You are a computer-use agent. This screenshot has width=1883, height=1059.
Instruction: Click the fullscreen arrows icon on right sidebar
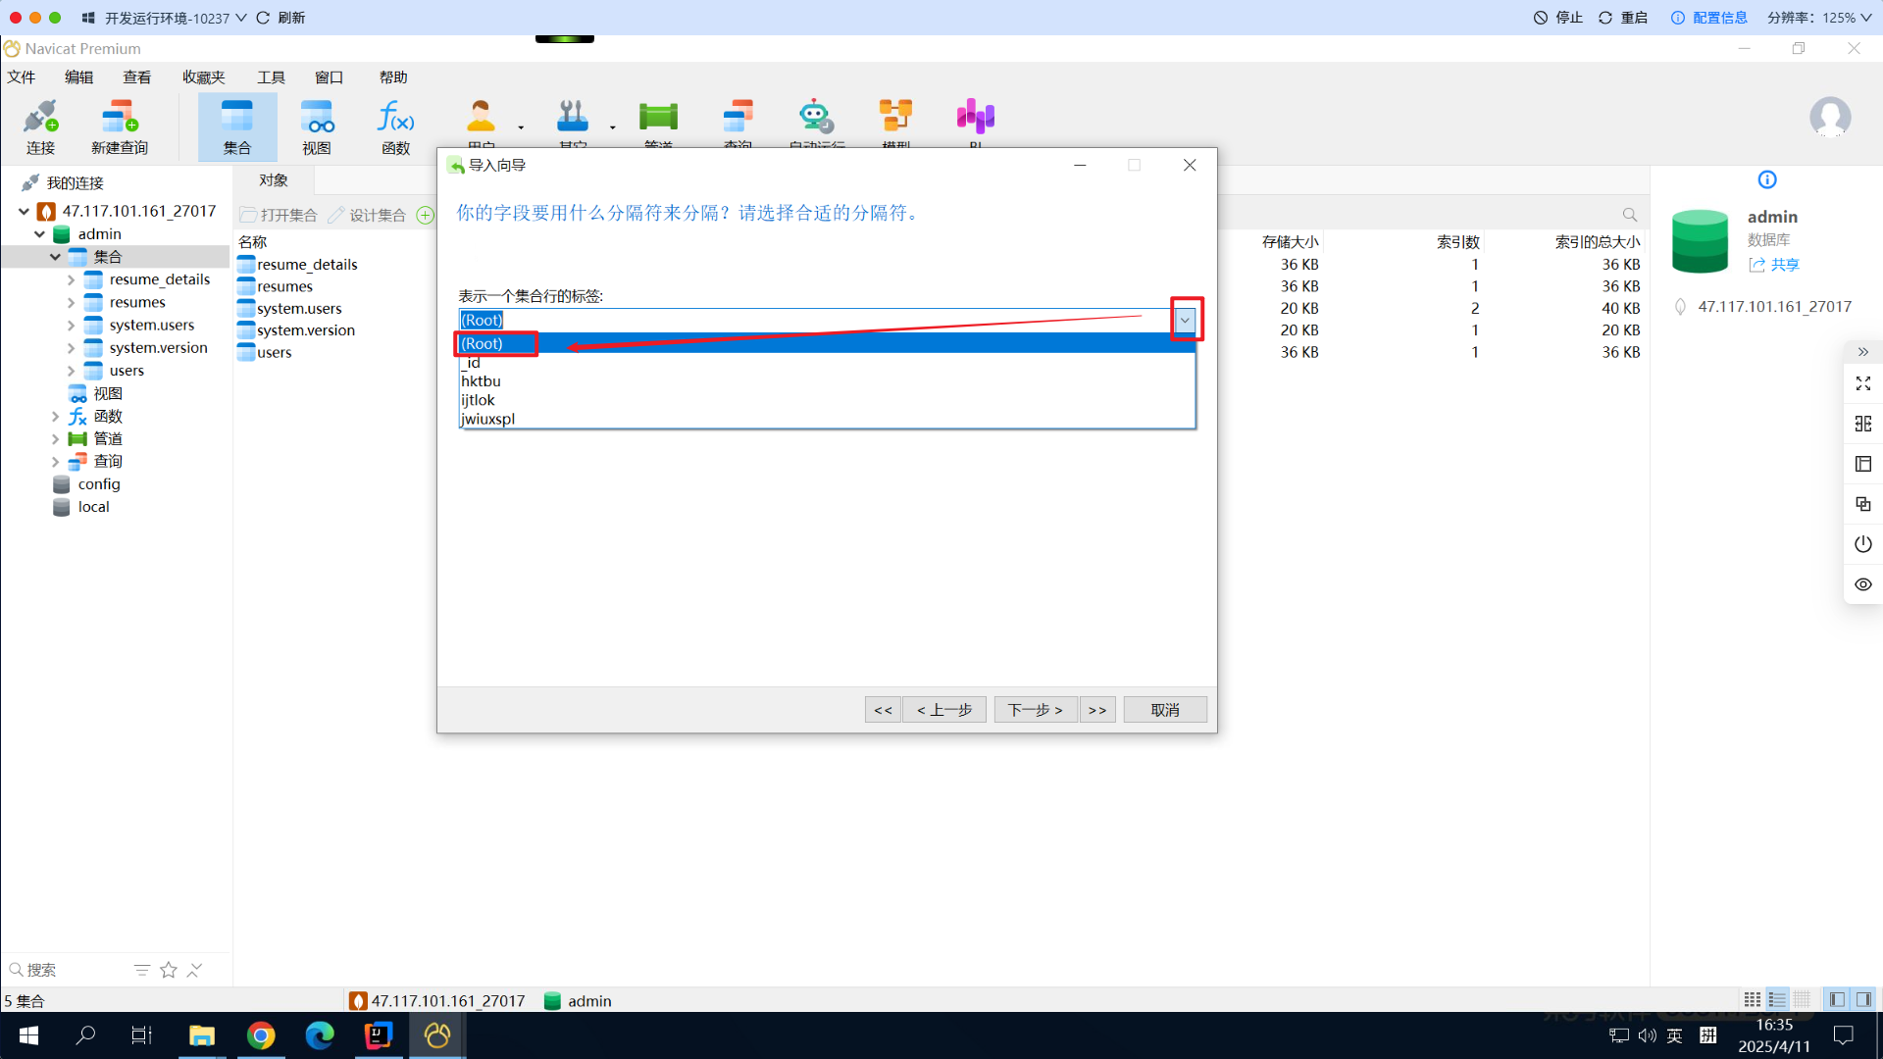coord(1863,383)
